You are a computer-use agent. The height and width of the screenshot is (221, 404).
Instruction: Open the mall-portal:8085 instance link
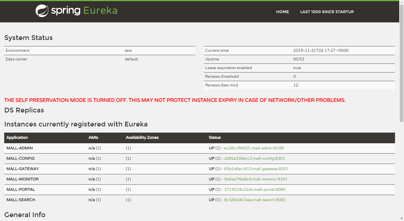tap(255, 189)
